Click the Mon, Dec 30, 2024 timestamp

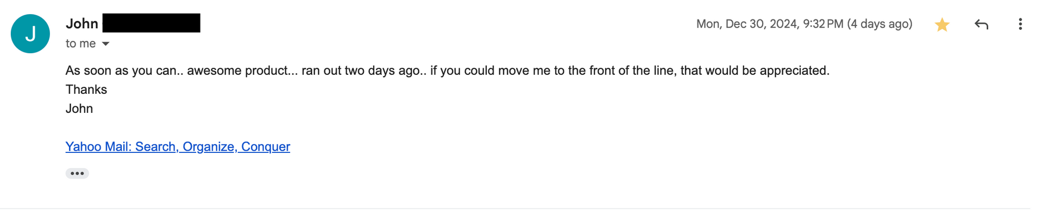770,24
